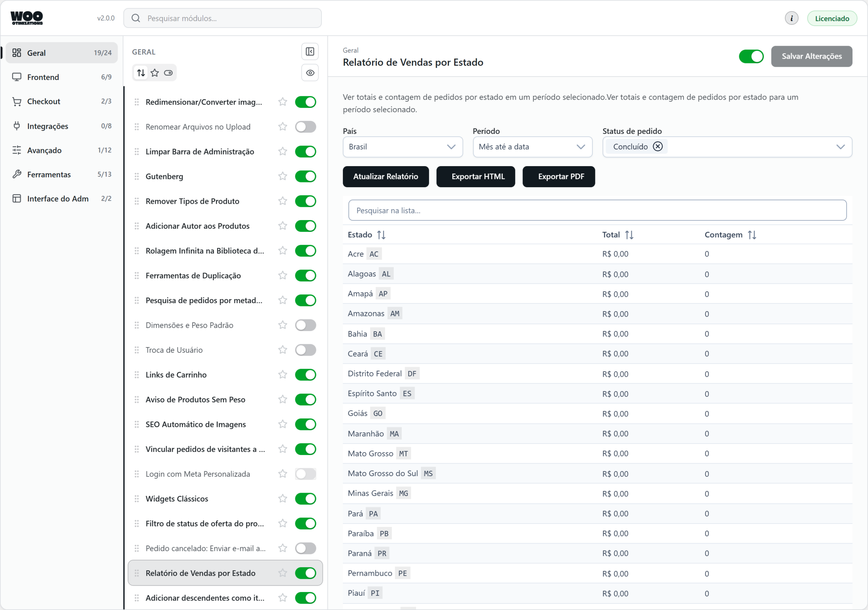Click Exportar PDF button
The height and width of the screenshot is (610, 868).
pos(558,177)
